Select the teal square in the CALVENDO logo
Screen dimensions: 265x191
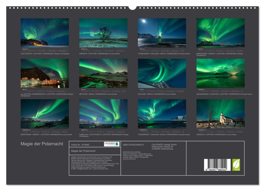(117, 144)
